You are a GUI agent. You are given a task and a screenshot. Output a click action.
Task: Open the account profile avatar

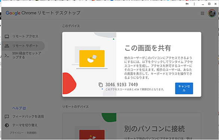212,13
